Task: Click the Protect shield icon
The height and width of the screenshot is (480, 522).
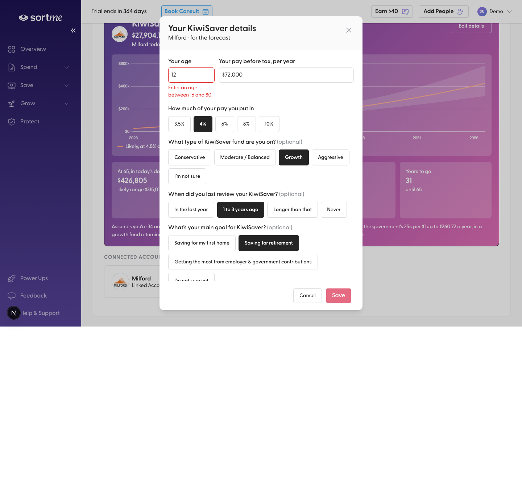Action: [x=12, y=122]
